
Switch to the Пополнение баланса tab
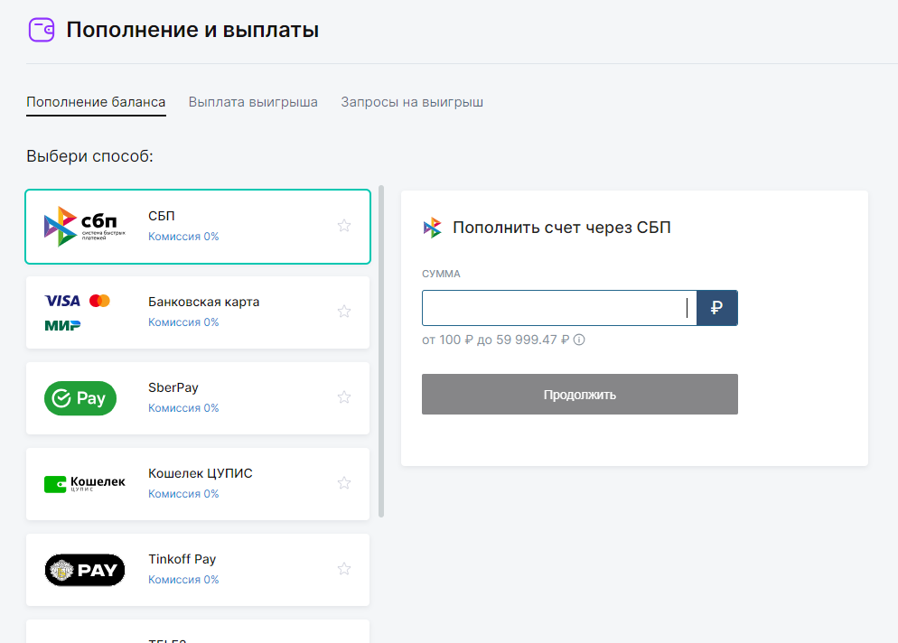click(x=96, y=102)
